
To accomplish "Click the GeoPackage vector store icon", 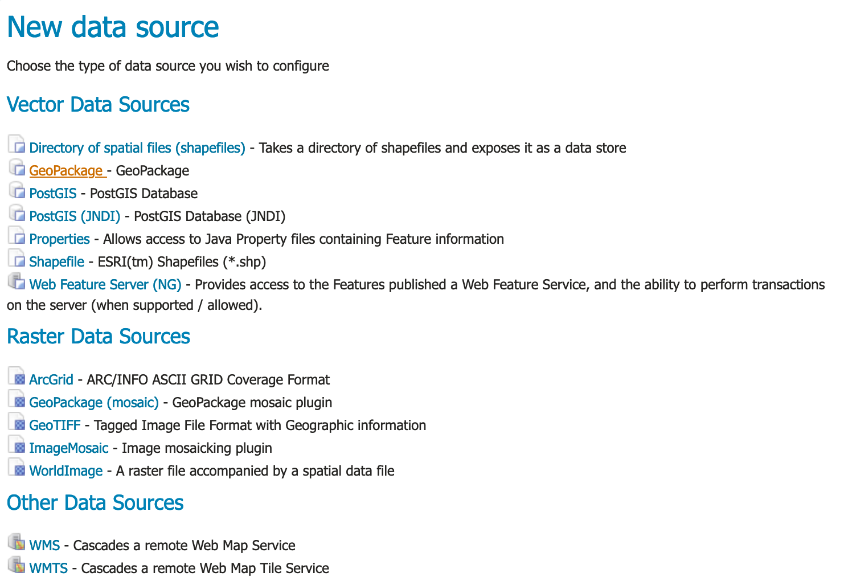I will [17, 168].
